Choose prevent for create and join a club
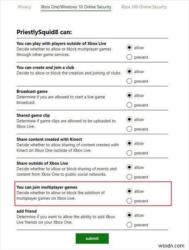189x250 pixels. 129,81
